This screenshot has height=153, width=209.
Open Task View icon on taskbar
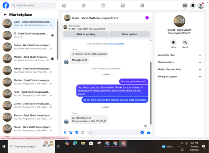pos(59,146)
